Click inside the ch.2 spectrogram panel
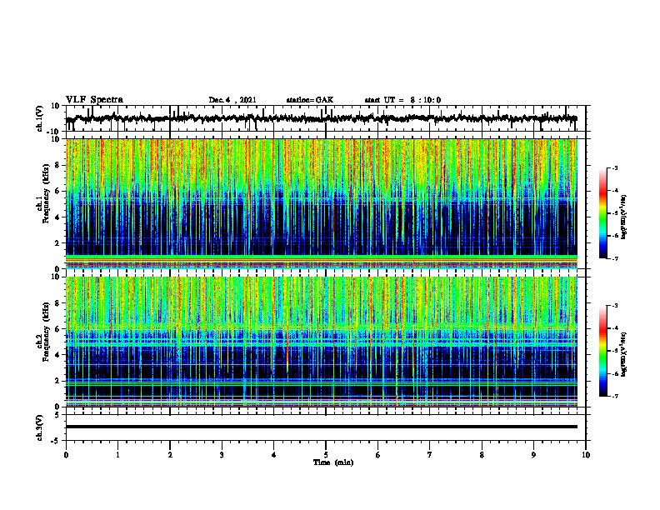The image size is (660, 510). coord(321,342)
